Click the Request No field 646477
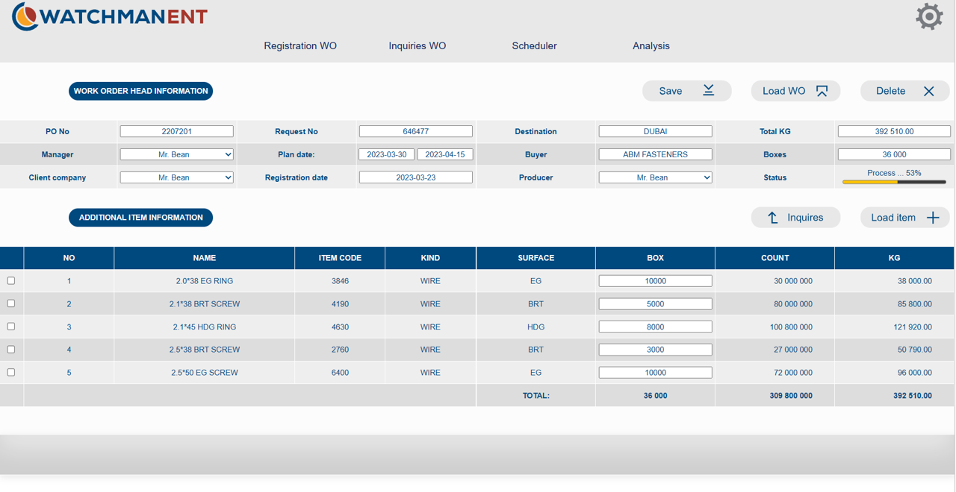Screen dimensions: 956x492 pyautogui.click(x=416, y=131)
